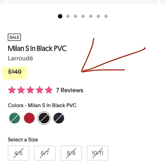166x166 pixels.
Task: View the last carousel image dot
Action: pos(106,16)
